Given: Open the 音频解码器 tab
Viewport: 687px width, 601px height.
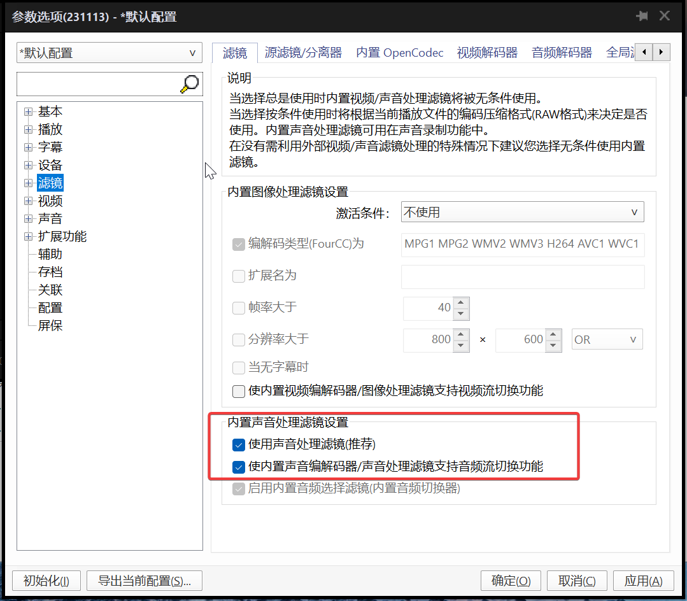Looking at the screenshot, I should [x=562, y=53].
